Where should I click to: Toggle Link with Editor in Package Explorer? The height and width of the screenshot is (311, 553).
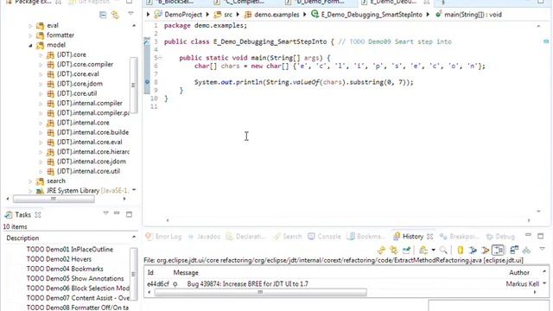point(115,15)
